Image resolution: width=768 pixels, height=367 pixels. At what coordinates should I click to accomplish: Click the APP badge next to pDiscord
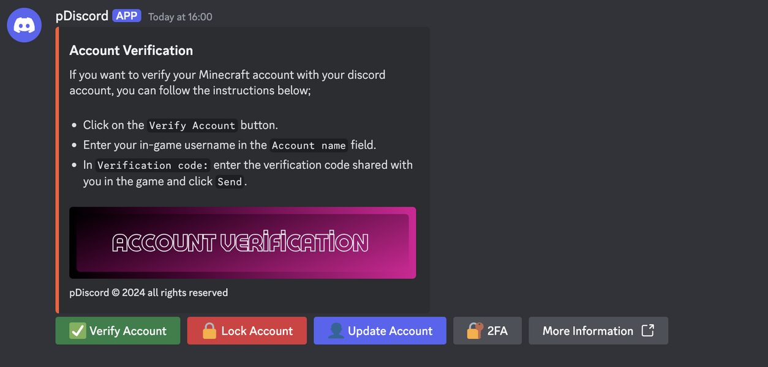pyautogui.click(x=127, y=16)
